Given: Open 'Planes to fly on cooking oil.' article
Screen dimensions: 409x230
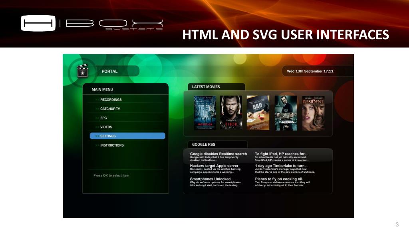Looking at the screenshot, I should coord(282,182).
